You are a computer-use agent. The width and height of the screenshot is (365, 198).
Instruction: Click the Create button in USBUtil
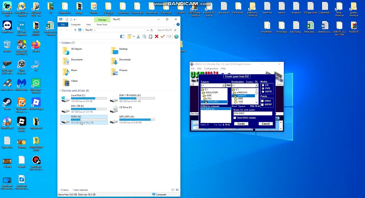coord(241,124)
